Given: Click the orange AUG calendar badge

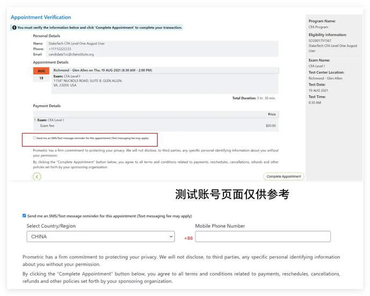Looking at the screenshot, I should (x=41, y=71).
